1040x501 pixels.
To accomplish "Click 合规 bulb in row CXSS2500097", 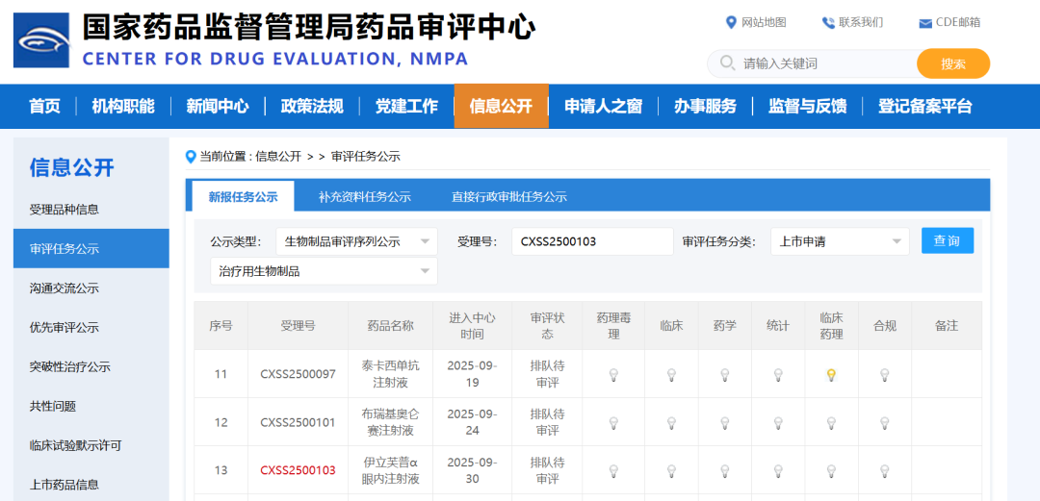I will click(x=884, y=375).
